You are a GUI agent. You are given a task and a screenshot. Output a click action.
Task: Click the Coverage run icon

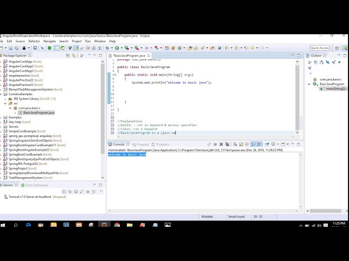tap(127, 48)
